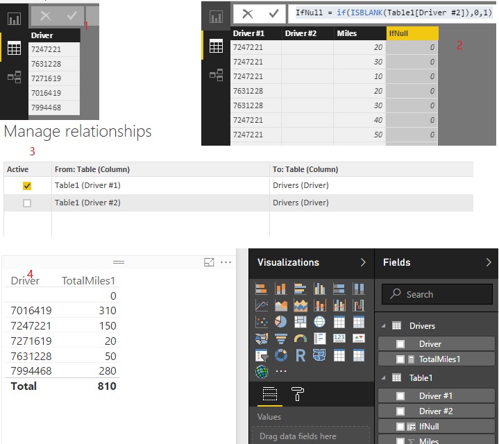Select the scatter chart visualization
Screen dimensions: 499x444
262,322
